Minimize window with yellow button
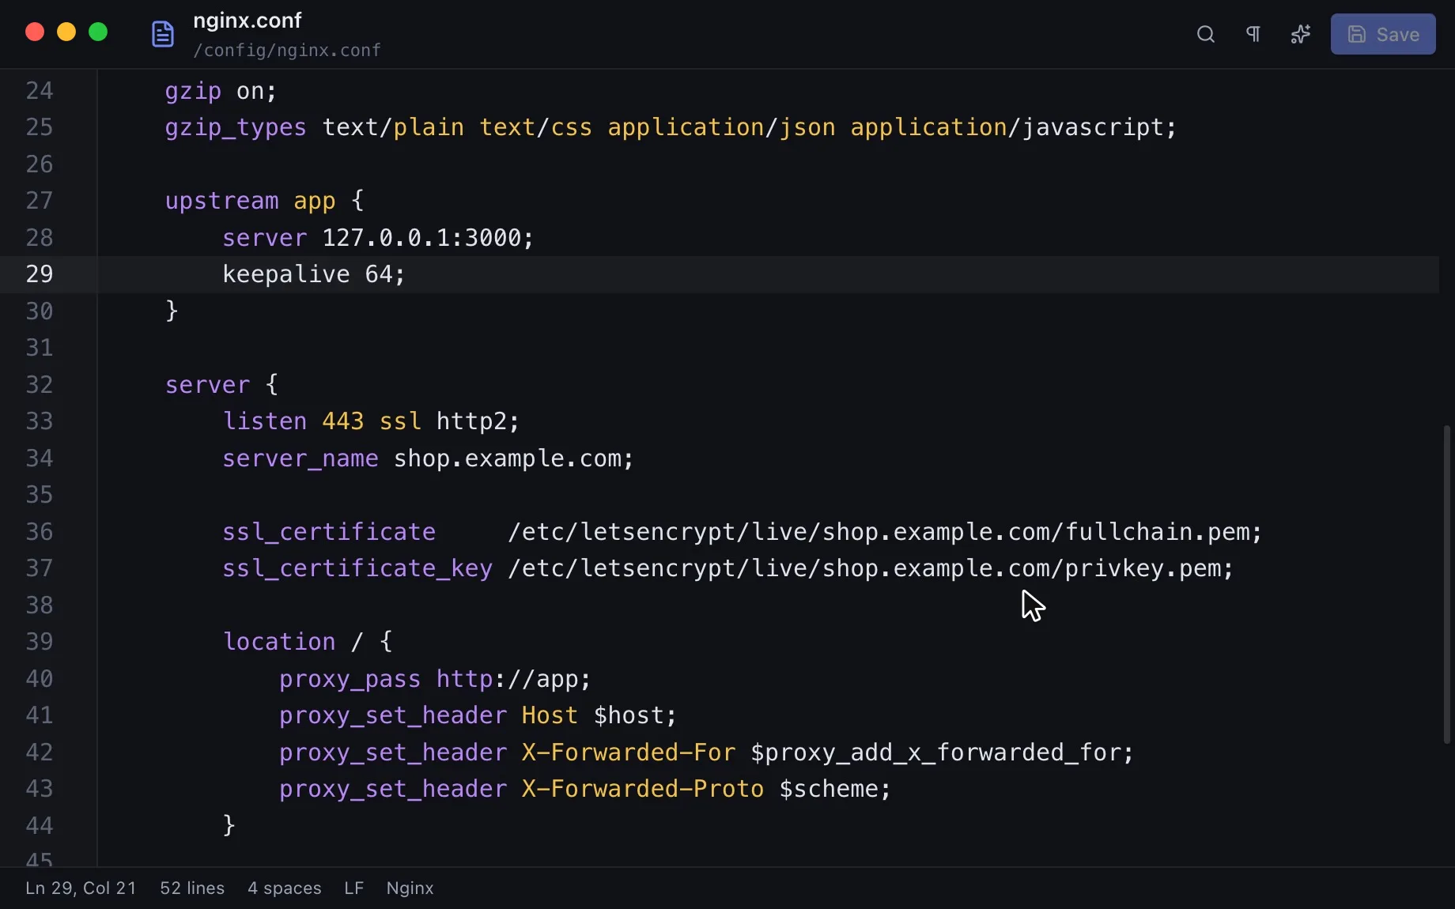The image size is (1455, 909). [66, 32]
